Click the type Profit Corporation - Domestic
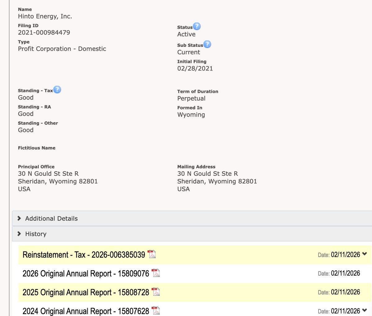The image size is (372, 316). pyautogui.click(x=62, y=49)
